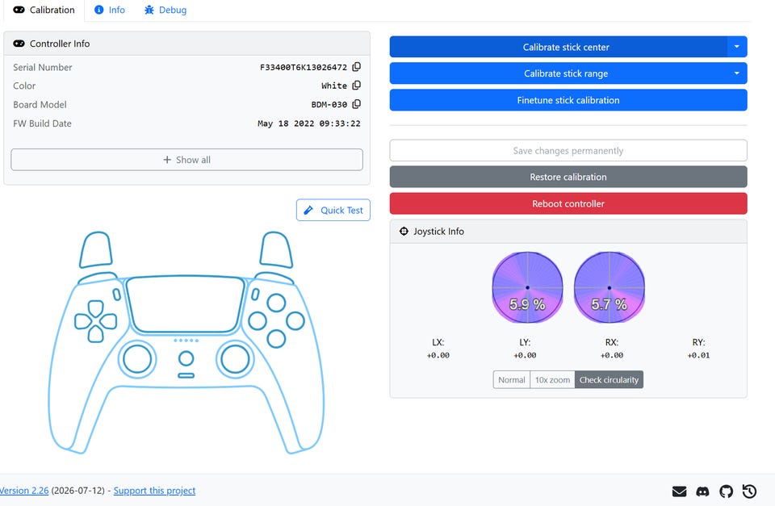Click Restore calibration
Screen dimensions: 775x506
click(568, 177)
